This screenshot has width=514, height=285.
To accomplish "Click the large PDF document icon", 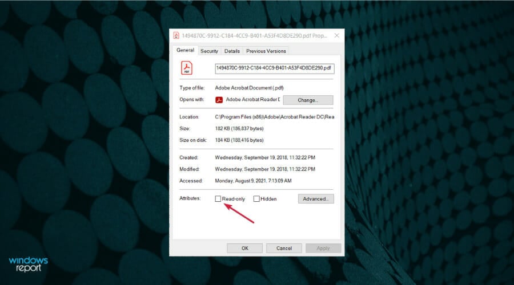I will 187,68.
